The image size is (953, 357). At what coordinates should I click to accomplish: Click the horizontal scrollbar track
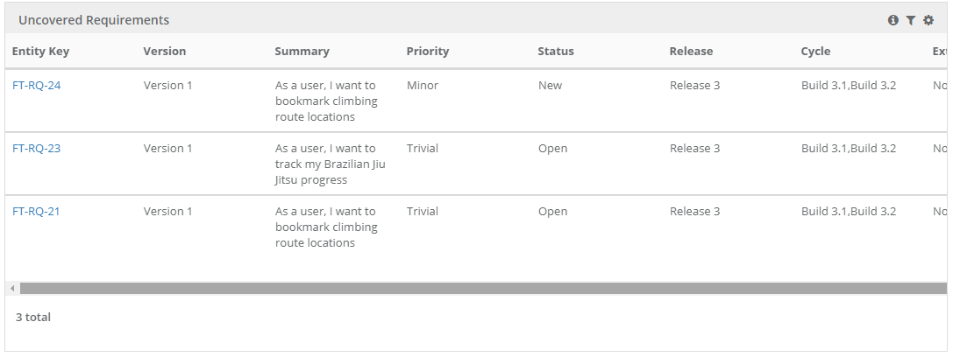tap(482, 288)
